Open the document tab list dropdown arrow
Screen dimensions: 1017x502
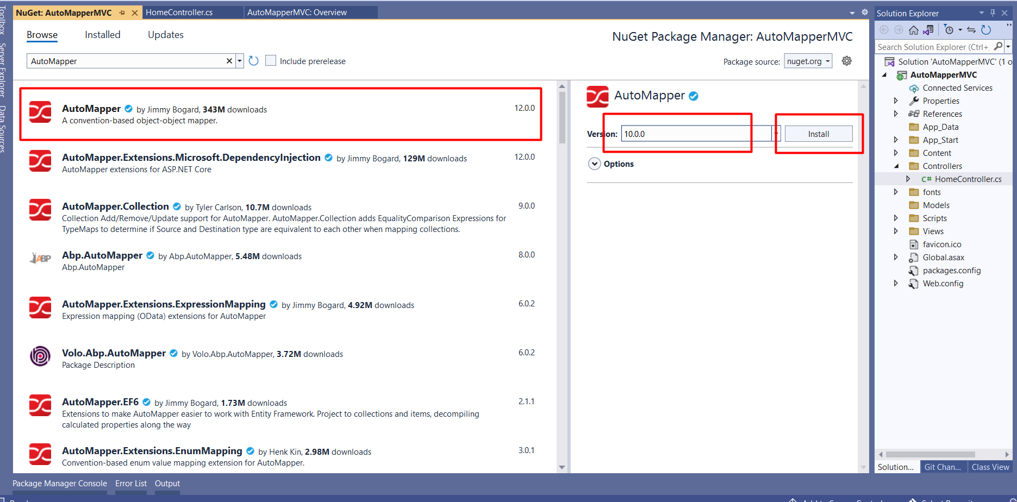[852, 12]
